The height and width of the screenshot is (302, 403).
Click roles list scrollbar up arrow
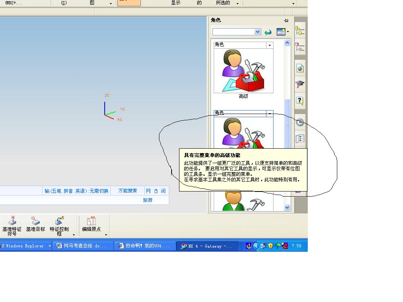[287, 43]
